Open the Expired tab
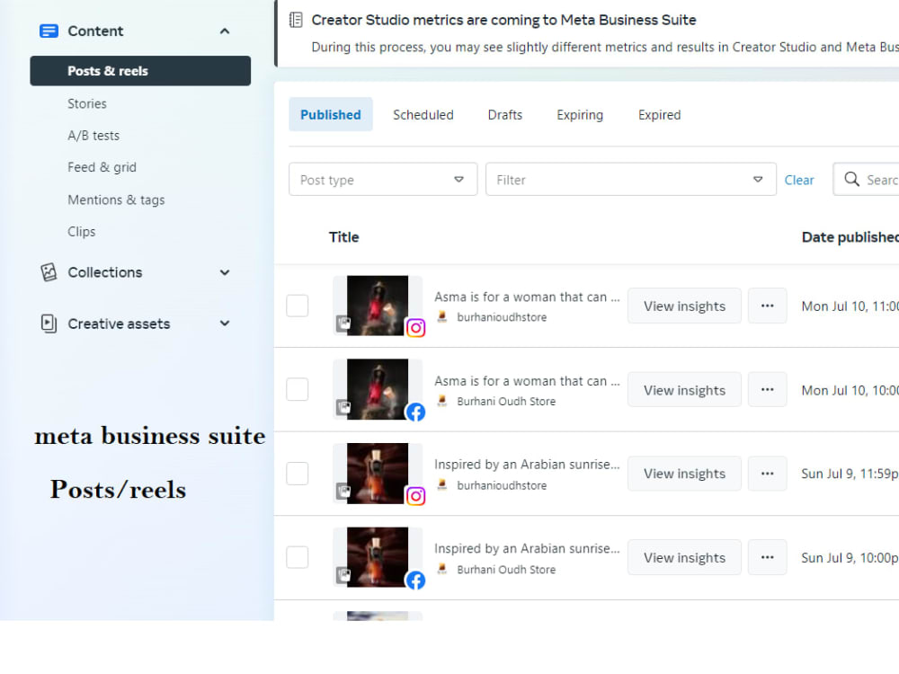Viewport: 899px width, 674px height. coord(659,115)
